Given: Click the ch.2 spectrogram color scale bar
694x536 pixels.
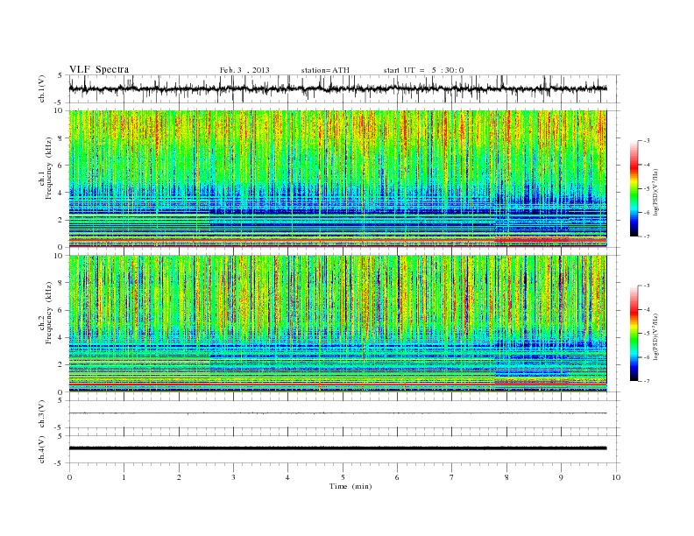Looking at the screenshot, I should point(634,333).
